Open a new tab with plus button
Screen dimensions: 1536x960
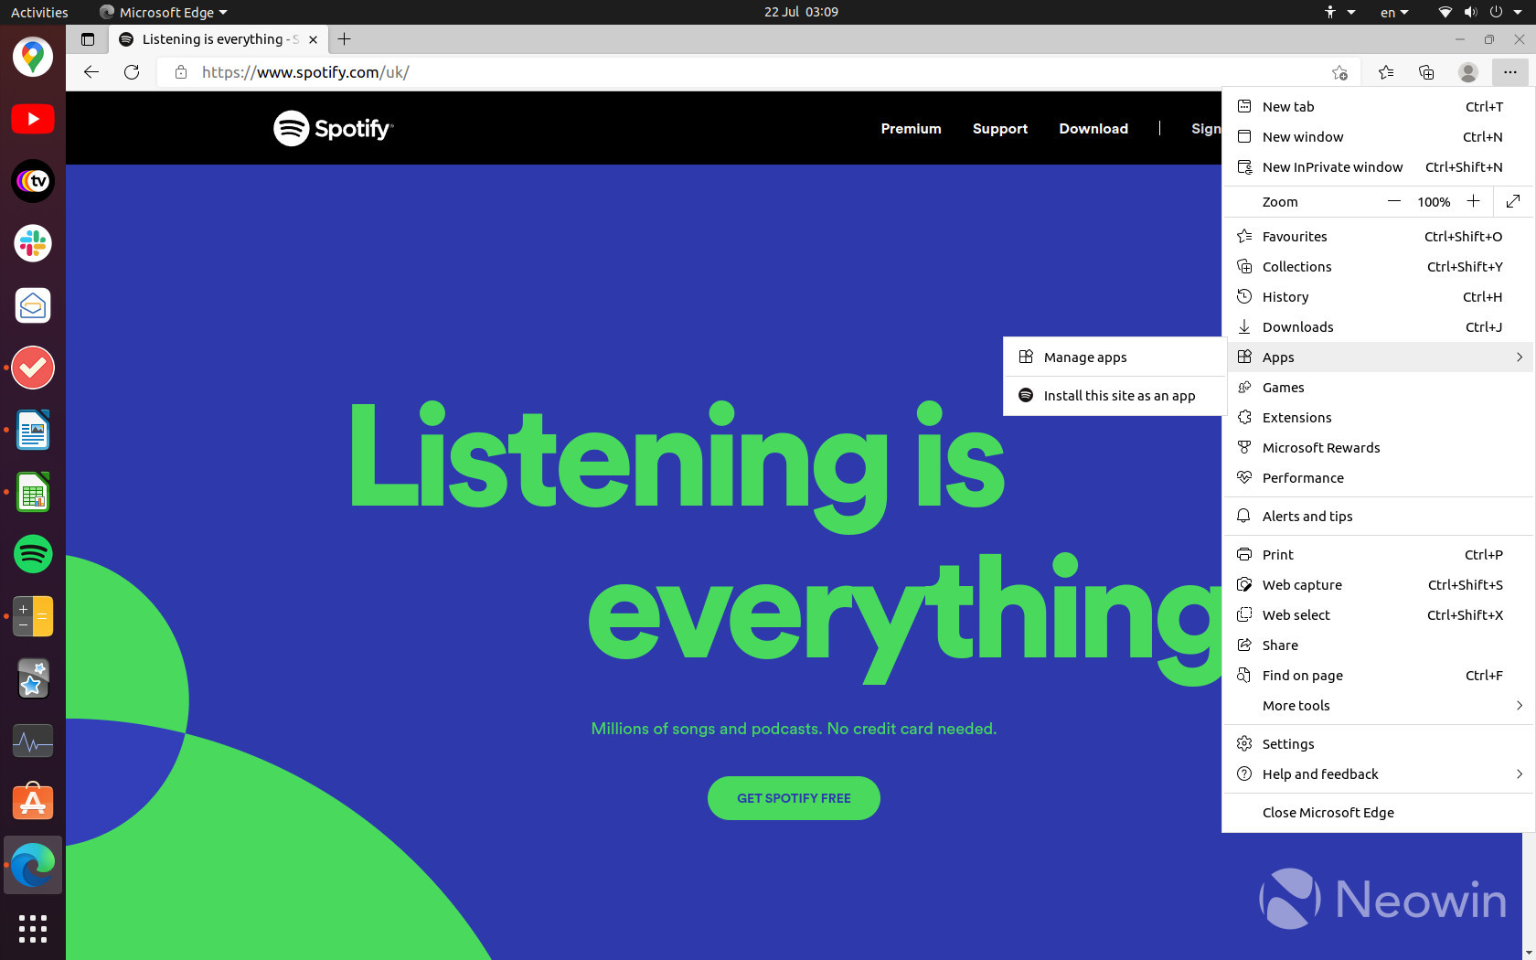[x=345, y=39]
